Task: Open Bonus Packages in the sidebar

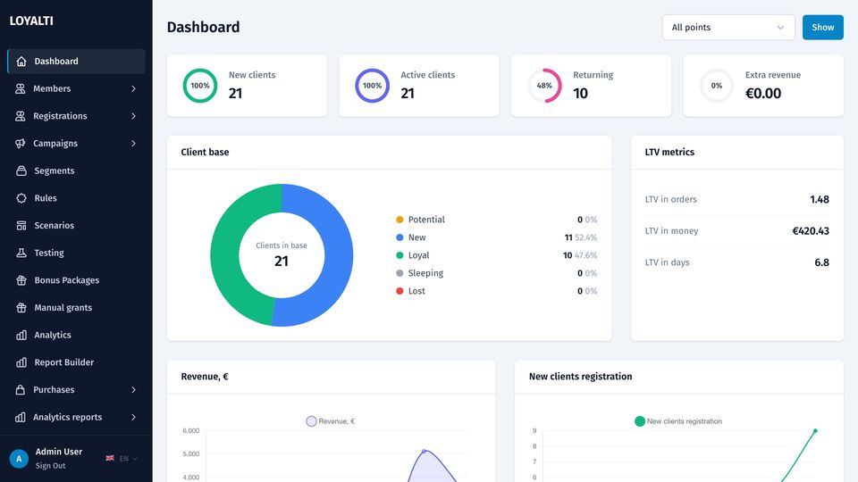Action: point(76,279)
